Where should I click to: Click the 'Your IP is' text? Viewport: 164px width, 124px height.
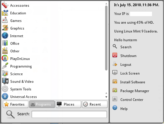[x=122, y=14]
